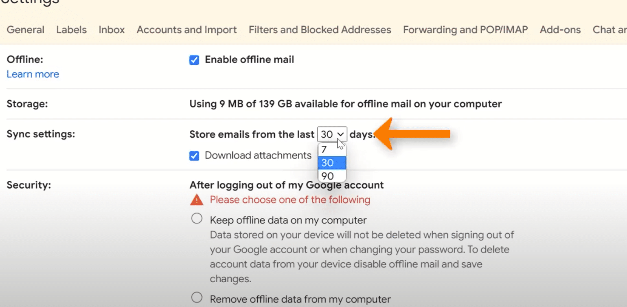Click the red warning triangle icon

197,200
